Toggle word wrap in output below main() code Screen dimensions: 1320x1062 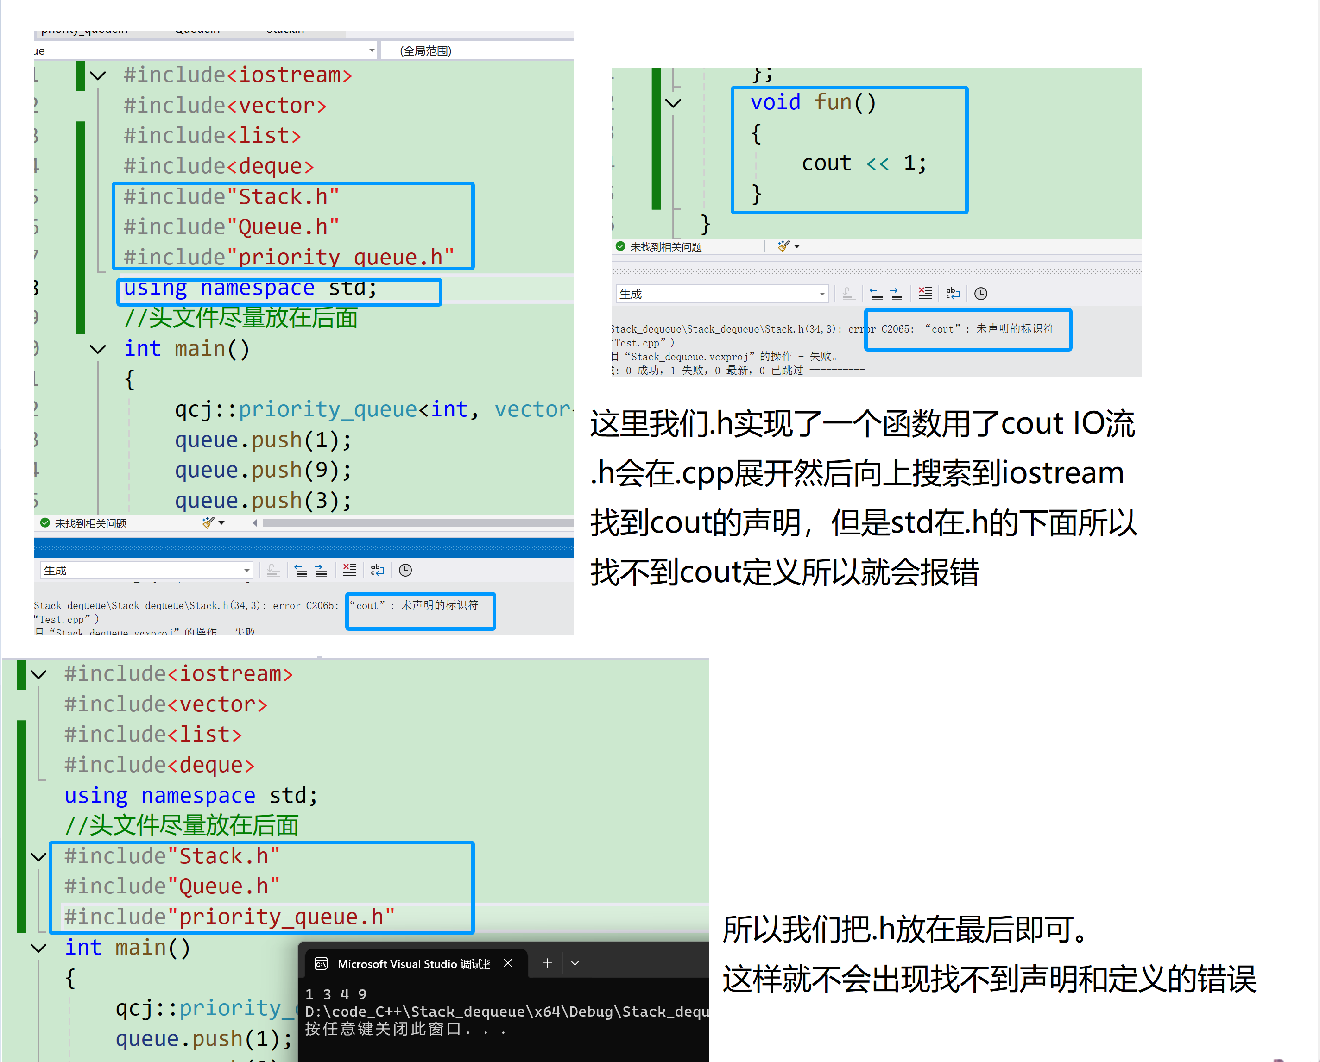pos(378,570)
